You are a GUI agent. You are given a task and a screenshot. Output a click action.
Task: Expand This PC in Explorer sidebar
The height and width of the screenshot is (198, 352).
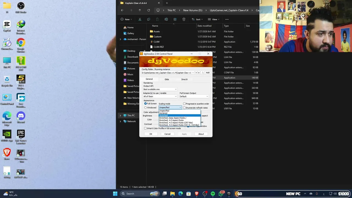point(120,116)
